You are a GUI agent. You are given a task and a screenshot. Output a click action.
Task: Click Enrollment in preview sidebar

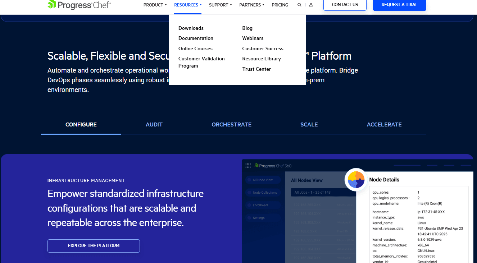click(x=263, y=205)
